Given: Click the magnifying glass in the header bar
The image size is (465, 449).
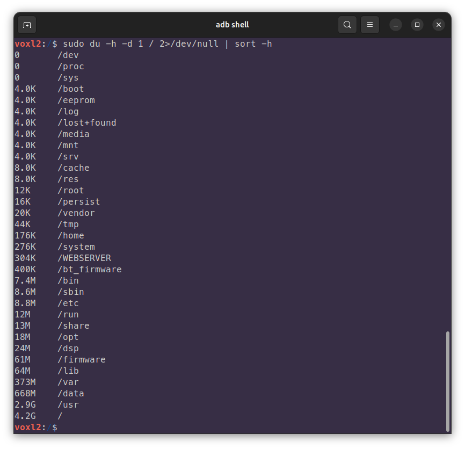Looking at the screenshot, I should 347,25.
